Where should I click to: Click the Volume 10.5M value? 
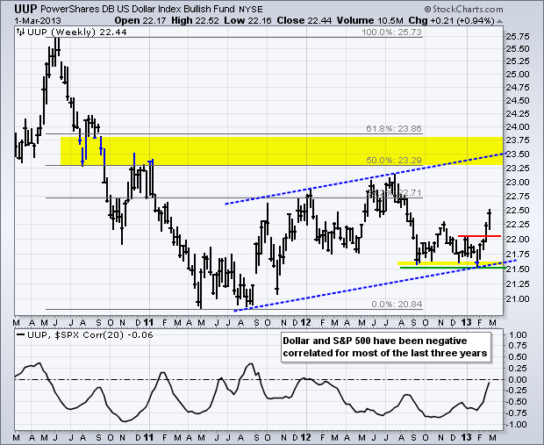[370, 20]
